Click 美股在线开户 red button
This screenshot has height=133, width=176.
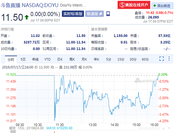tap(134, 5)
